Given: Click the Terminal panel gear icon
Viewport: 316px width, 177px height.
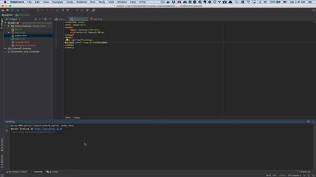Looking at the screenshot, I should pos(308,121).
